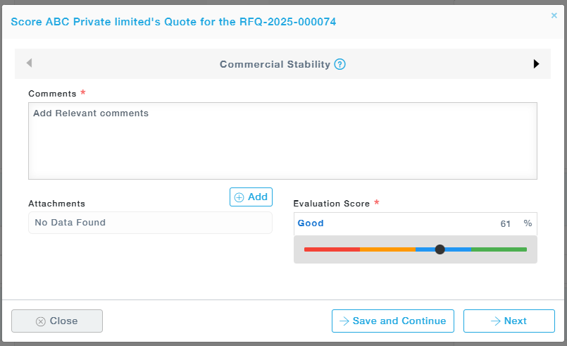Go to the previous criterion with left arrow
The image size is (567, 346).
pyautogui.click(x=29, y=63)
